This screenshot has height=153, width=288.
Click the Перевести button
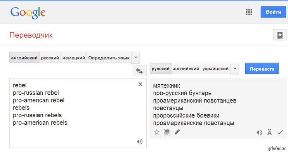pyautogui.click(x=262, y=69)
